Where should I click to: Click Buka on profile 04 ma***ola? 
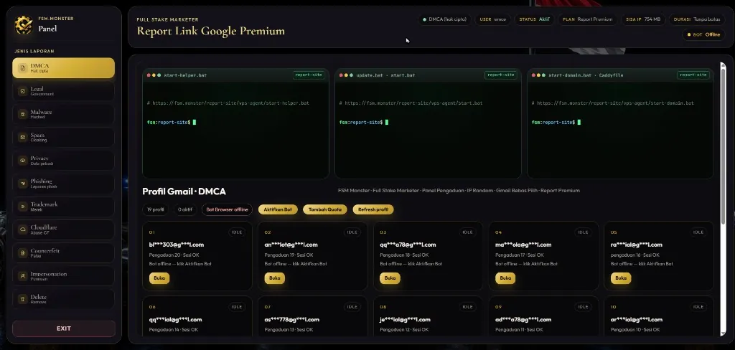click(x=505, y=278)
